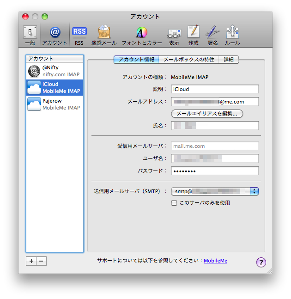Open the Viewing (表示) preferences pane
This screenshot has height=299, width=291.
pyautogui.click(x=174, y=35)
